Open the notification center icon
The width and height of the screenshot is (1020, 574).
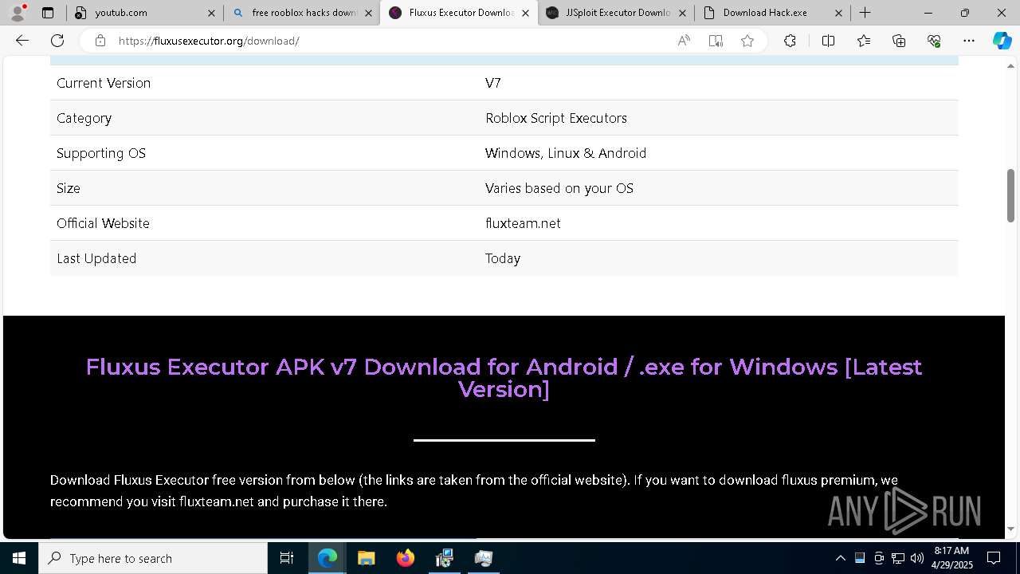[x=994, y=558]
